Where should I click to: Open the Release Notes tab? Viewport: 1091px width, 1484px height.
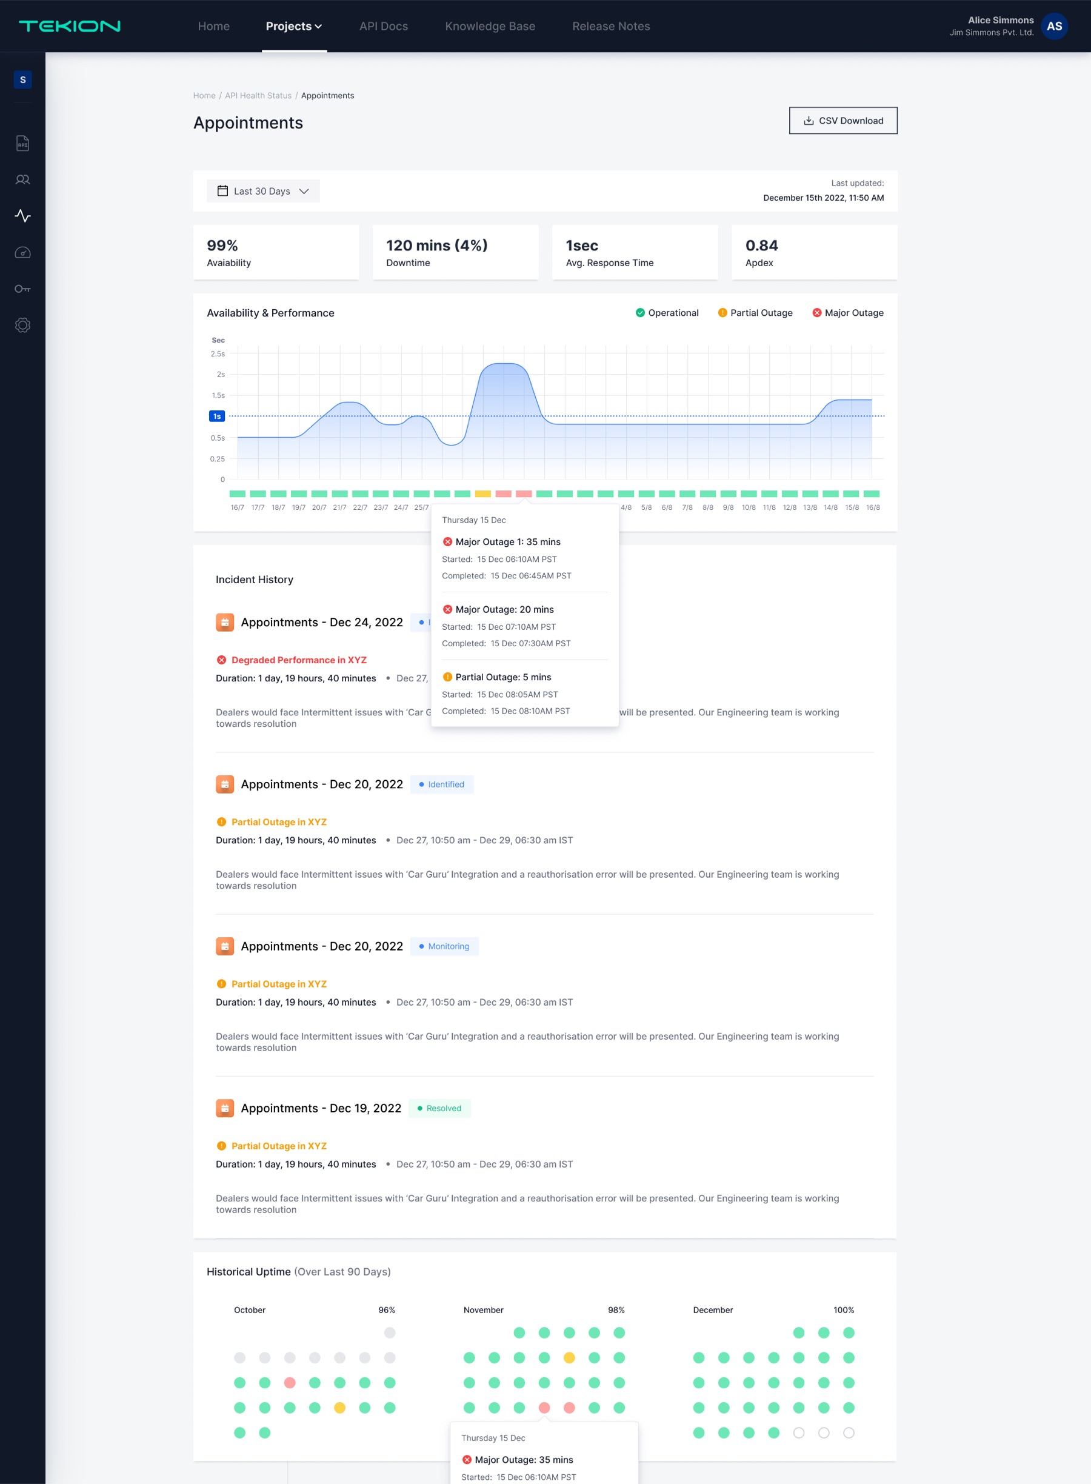click(611, 27)
